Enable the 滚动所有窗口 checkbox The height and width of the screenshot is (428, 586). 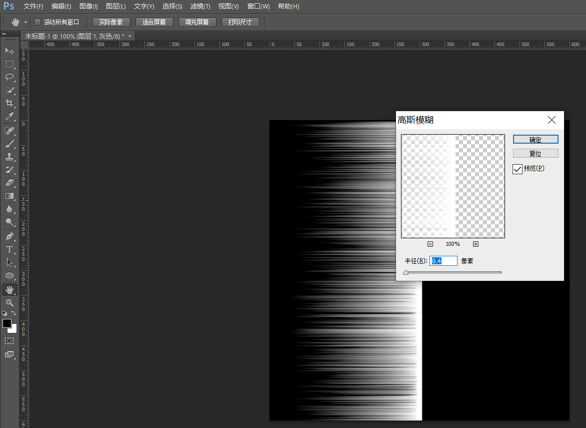[x=37, y=22]
